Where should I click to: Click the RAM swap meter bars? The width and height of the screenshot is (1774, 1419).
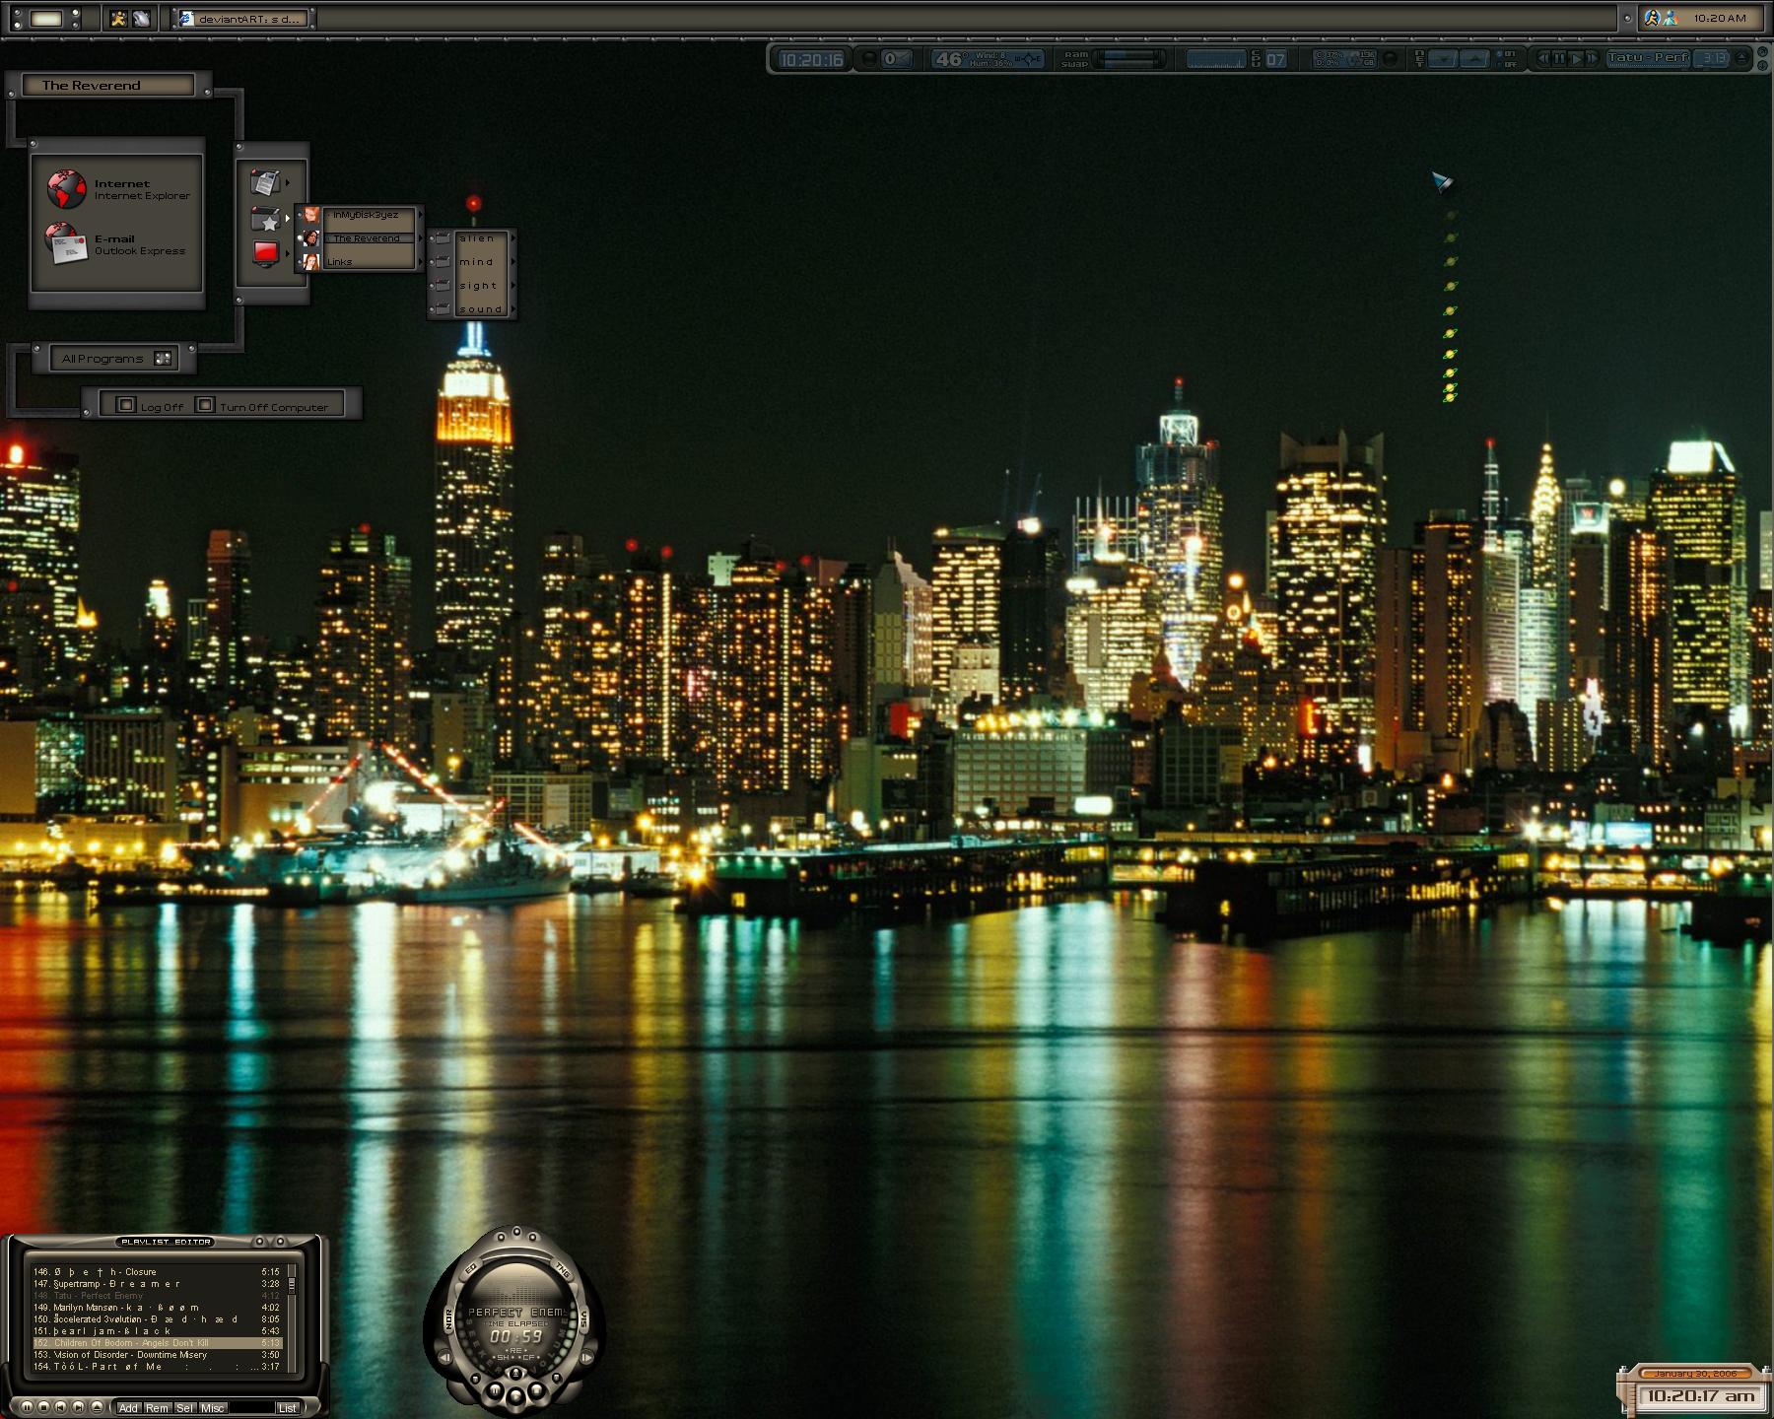1128,59
